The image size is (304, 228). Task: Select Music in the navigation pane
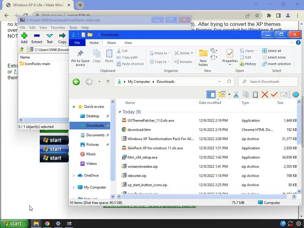click(x=91, y=154)
